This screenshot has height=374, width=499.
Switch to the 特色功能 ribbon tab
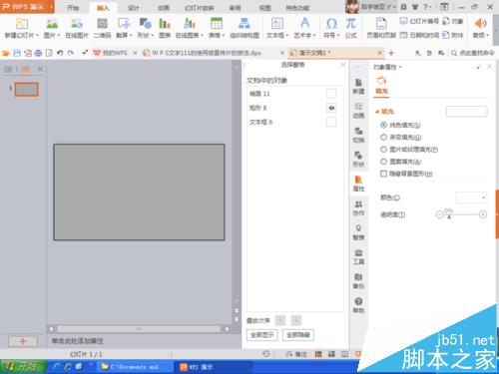pos(297,8)
